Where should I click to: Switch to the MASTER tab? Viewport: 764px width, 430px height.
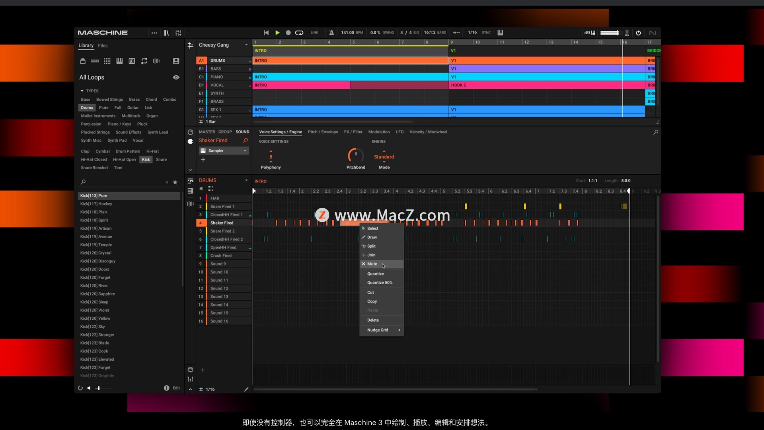tap(207, 132)
